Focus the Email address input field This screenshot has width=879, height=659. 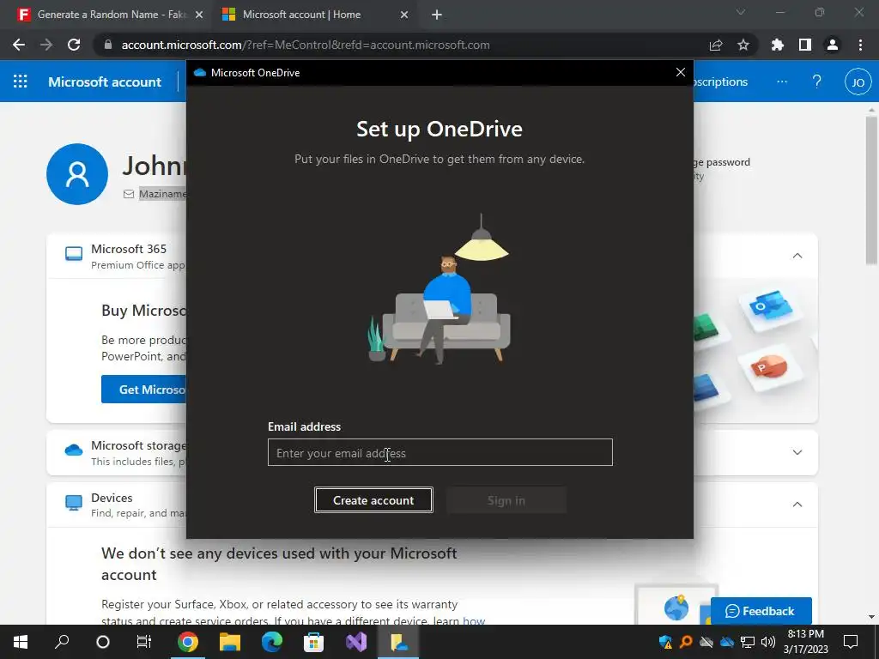click(440, 452)
